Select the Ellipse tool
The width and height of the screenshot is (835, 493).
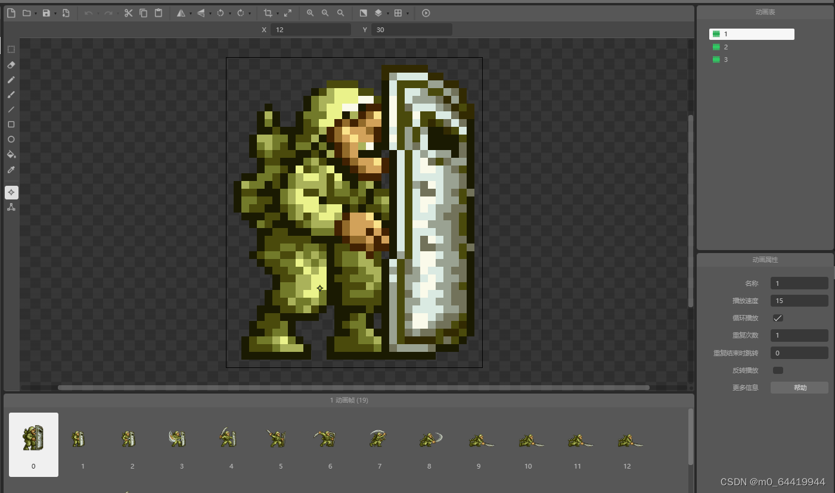[x=11, y=139]
